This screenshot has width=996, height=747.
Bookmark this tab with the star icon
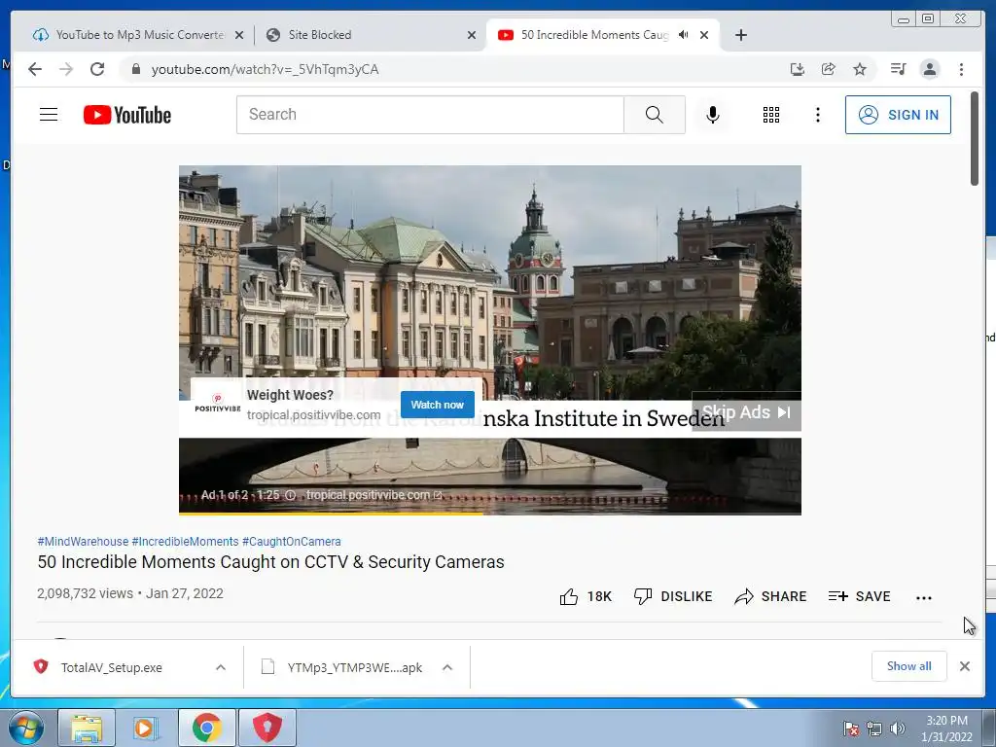(860, 69)
